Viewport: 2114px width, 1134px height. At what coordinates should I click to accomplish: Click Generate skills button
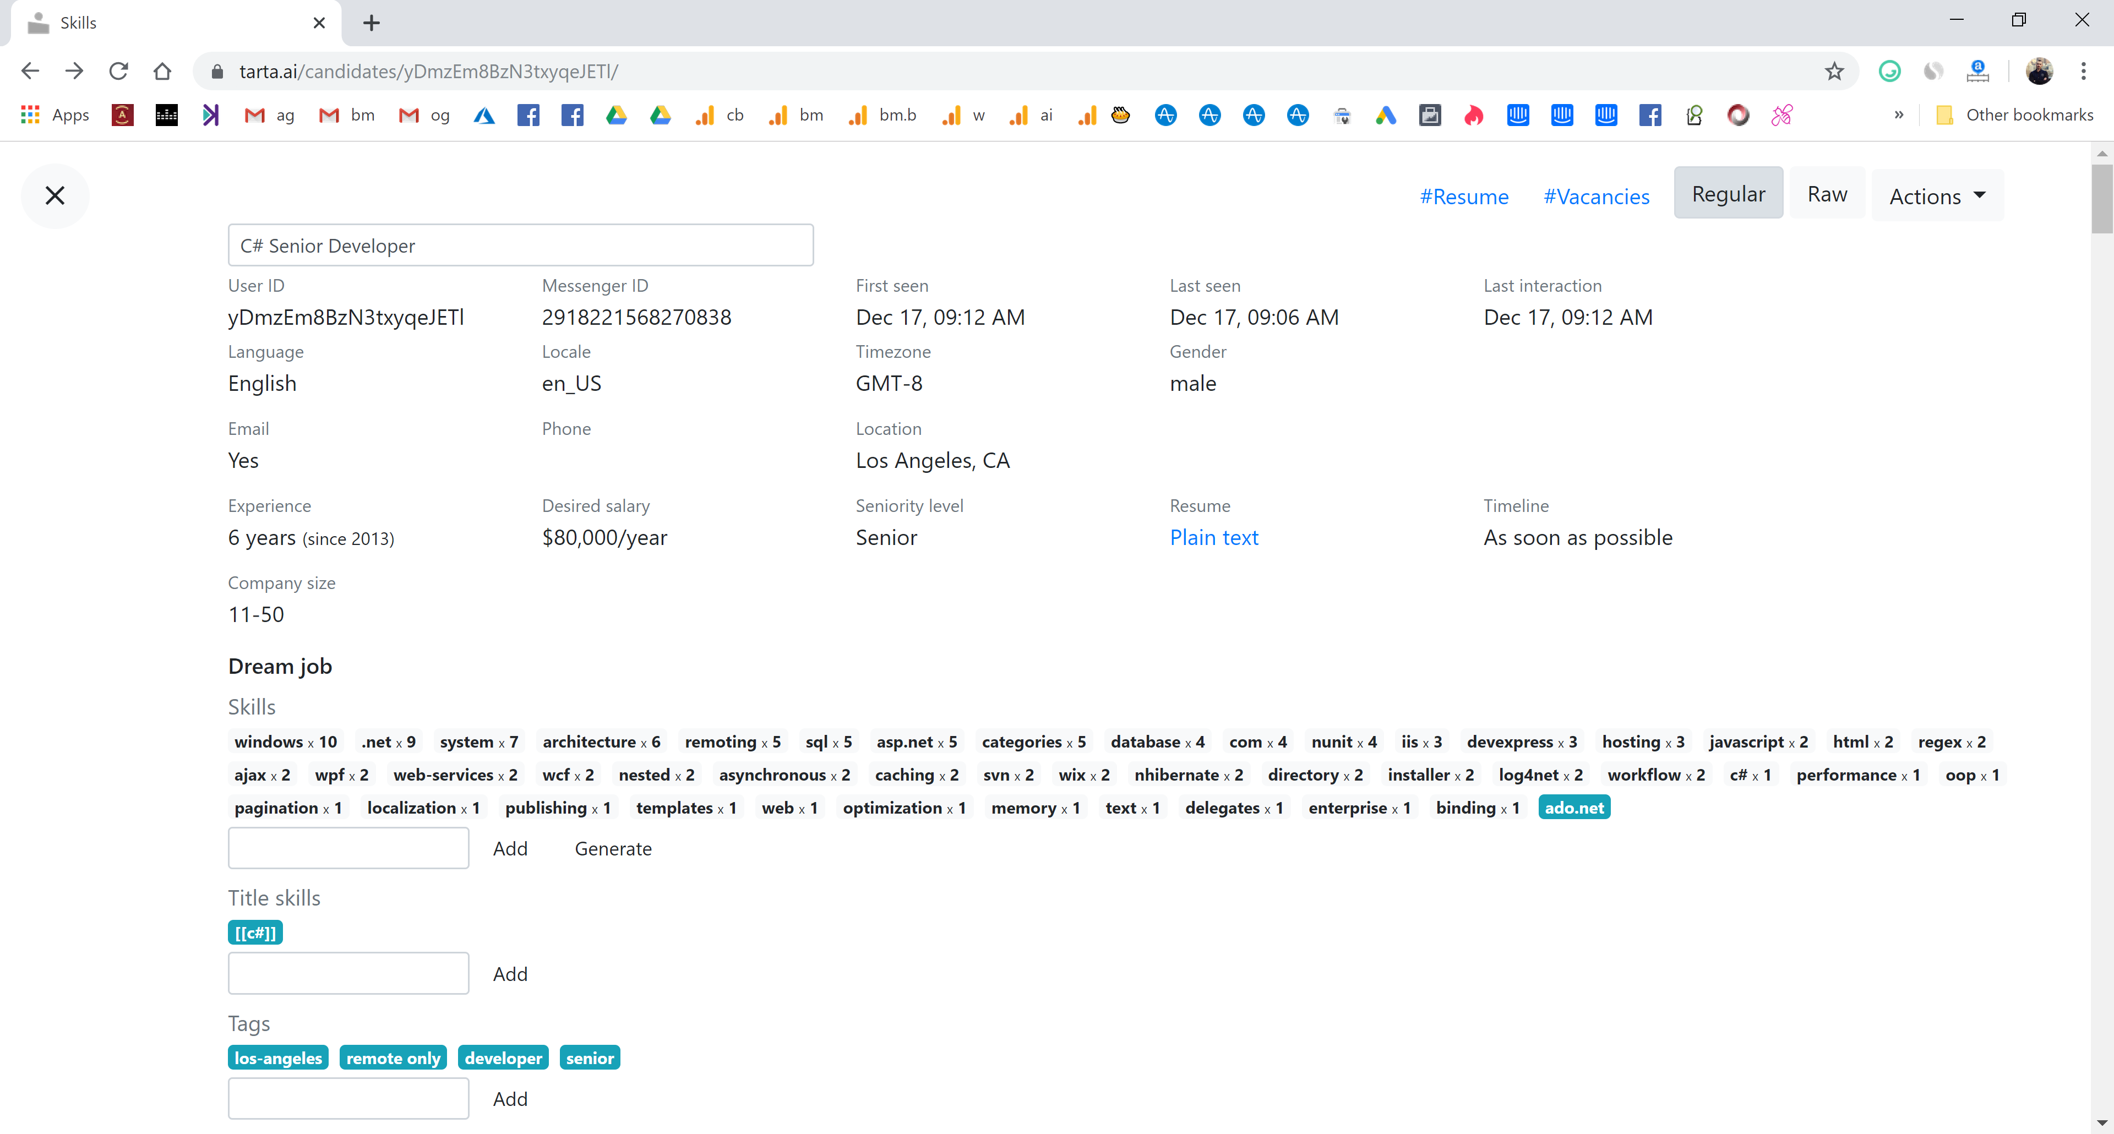point(612,848)
